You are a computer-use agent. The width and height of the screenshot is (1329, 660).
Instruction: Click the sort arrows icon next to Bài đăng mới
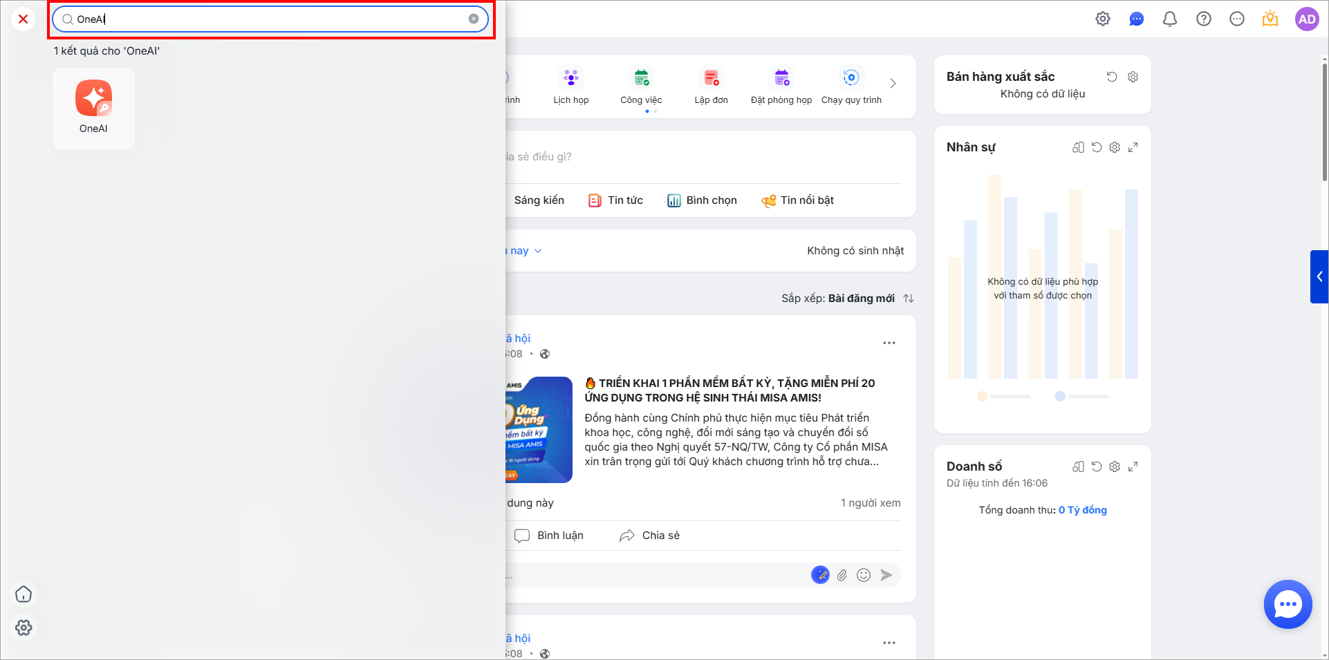(x=909, y=299)
